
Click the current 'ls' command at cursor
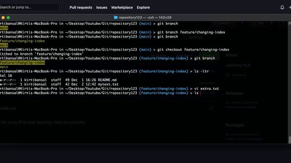(x=196, y=93)
